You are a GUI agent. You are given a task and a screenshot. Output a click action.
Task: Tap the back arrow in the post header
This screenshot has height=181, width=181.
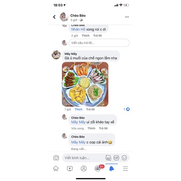click(x=54, y=17)
